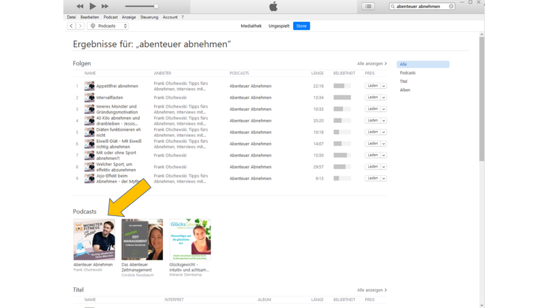
Task: Click Laden for Intervallfasten
Action: 372,97
